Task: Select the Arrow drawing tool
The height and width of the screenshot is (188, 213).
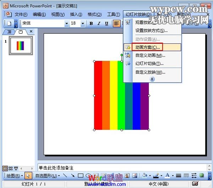Action: click(x=73, y=176)
